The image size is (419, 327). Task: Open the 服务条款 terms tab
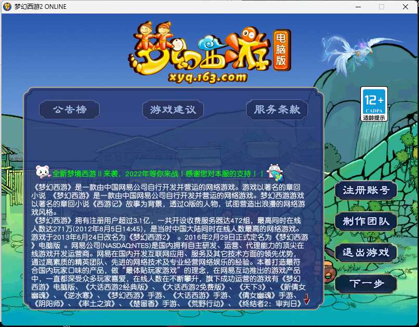click(x=277, y=110)
